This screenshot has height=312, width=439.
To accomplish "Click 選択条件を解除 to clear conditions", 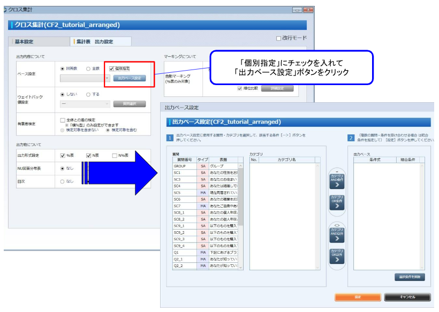I will (410, 277).
